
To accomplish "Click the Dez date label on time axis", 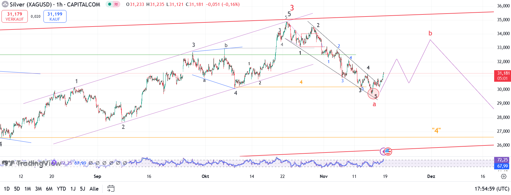I will [431, 176].
